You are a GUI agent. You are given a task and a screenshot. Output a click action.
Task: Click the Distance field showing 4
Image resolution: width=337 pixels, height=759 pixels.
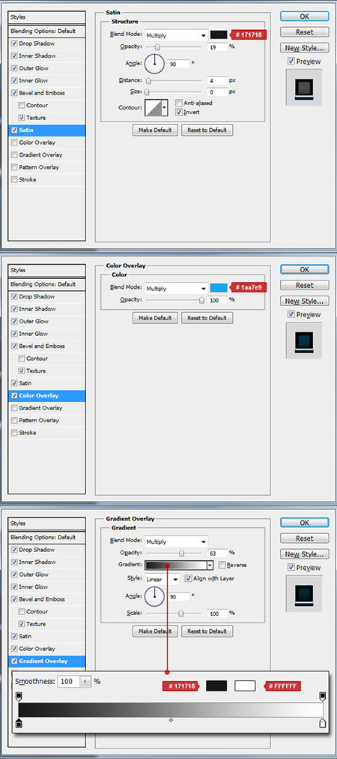(x=217, y=80)
